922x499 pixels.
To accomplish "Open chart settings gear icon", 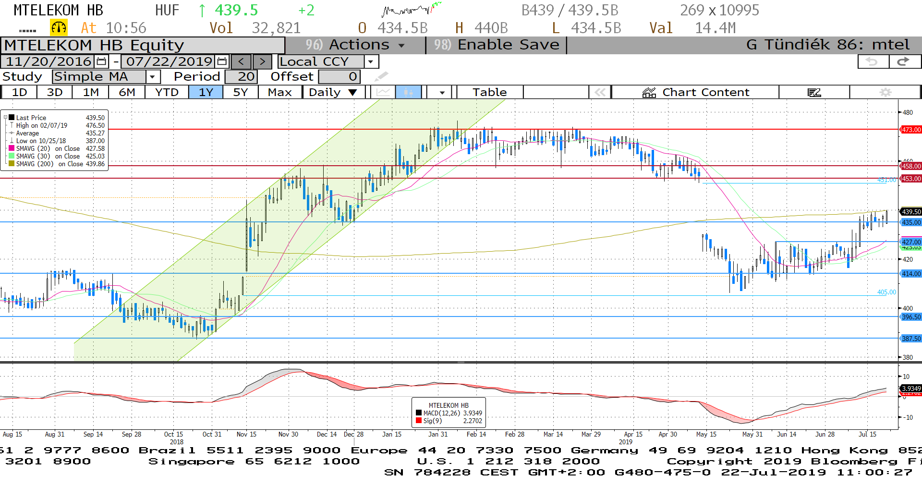I will point(886,92).
